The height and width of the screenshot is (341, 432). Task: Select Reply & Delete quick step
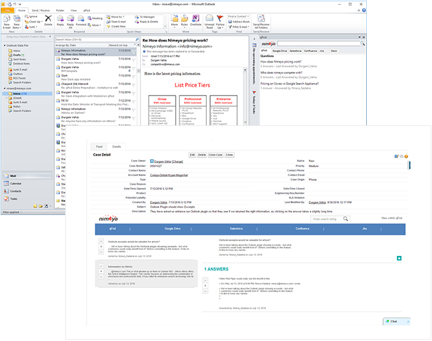[x=147, y=22]
